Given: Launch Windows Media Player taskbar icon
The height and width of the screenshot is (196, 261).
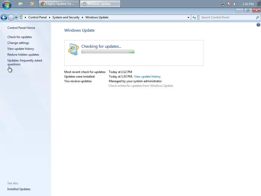Looking at the screenshot, I should click(x=32, y=4).
